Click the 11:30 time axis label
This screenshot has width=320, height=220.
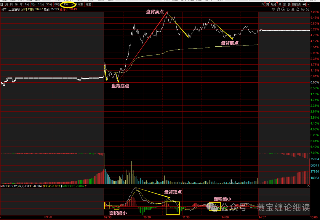[186, 217]
